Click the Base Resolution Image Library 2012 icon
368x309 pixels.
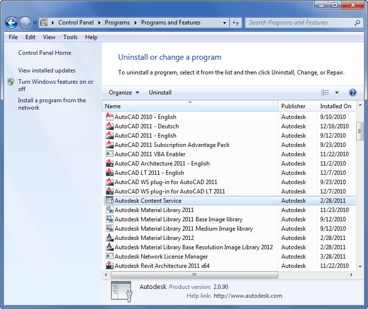coord(110,247)
